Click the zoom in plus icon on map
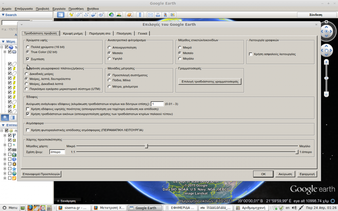The height and width of the screenshot is (211, 338). click(326, 62)
